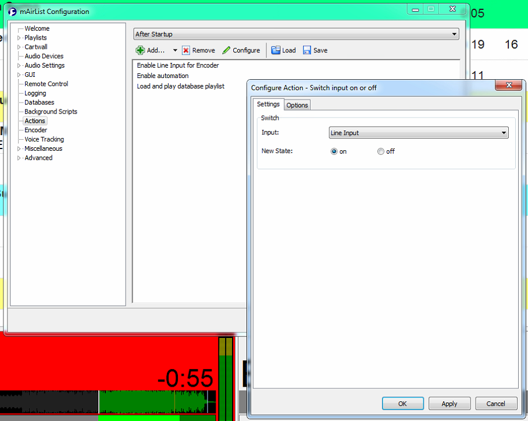
Task: Expand the Miscellaneous tree node
Action: [x=19, y=148]
